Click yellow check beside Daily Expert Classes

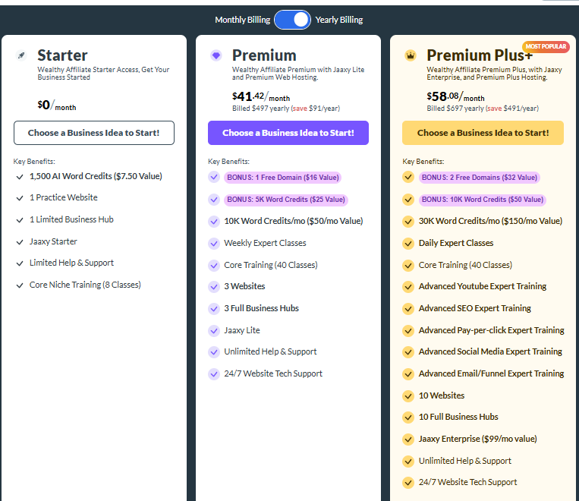pos(408,244)
